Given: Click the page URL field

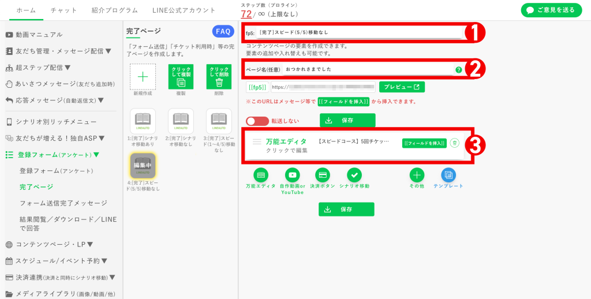Looking at the screenshot, I should pos(323,87).
